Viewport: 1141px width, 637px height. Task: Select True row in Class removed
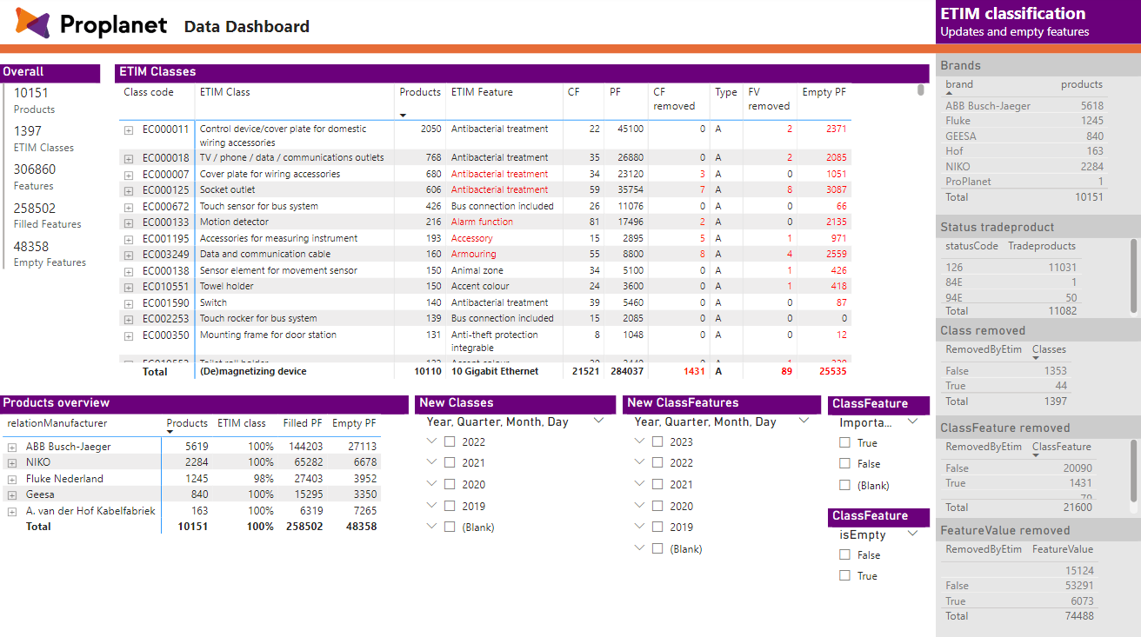click(x=1007, y=386)
